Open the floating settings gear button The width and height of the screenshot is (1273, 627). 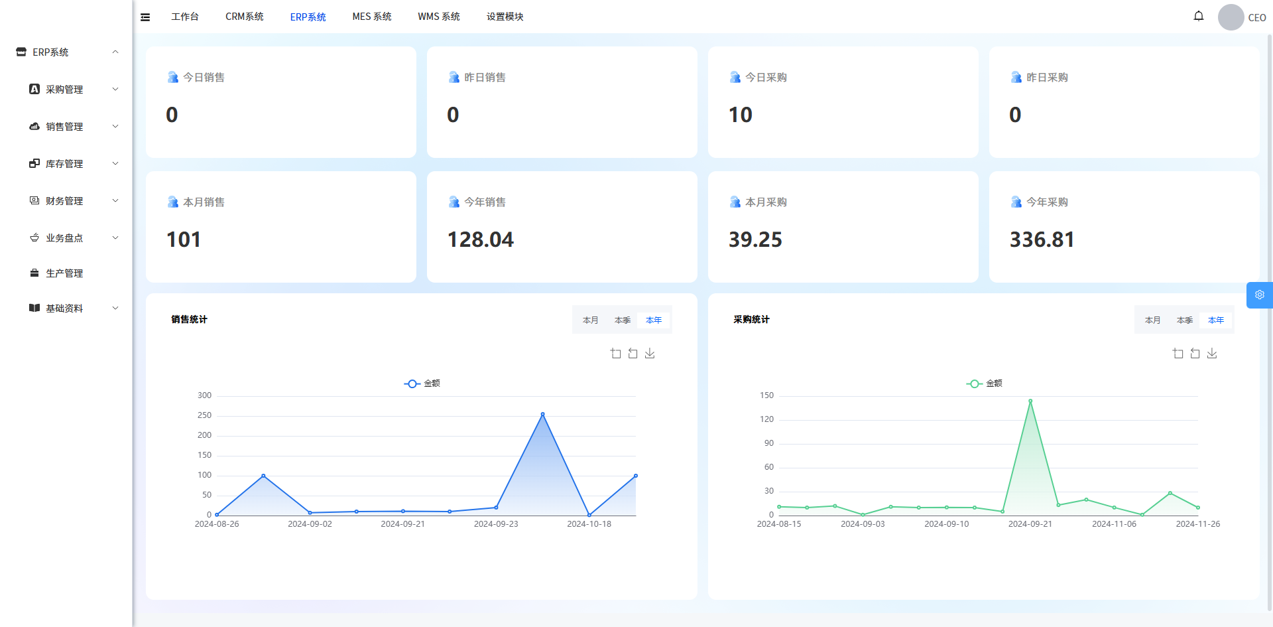tap(1259, 295)
